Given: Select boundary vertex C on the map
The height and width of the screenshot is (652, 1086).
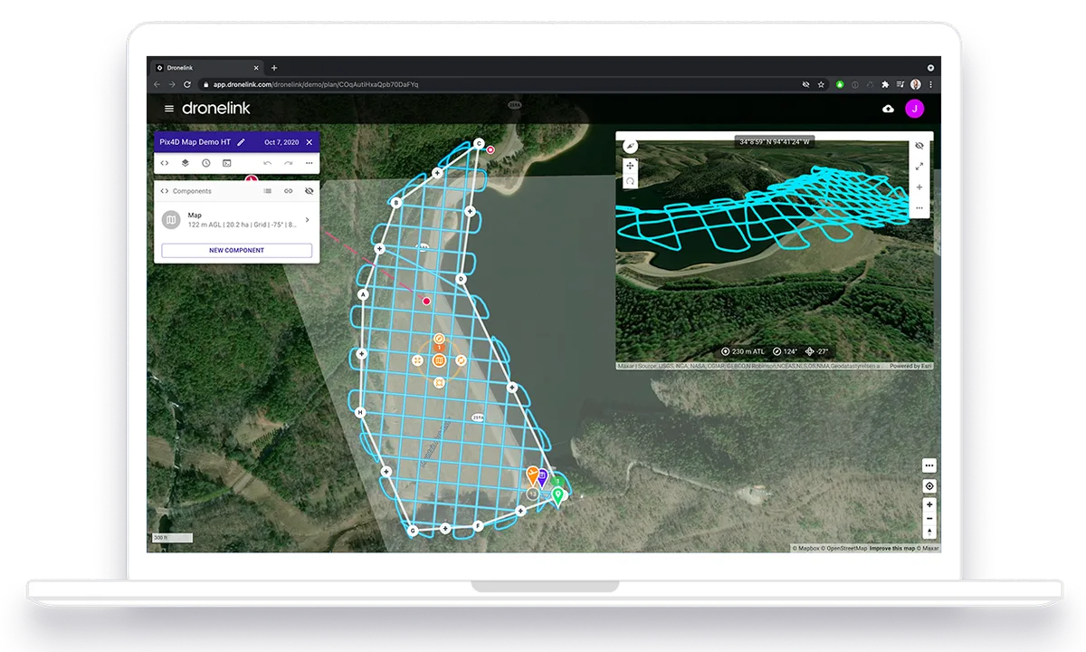Looking at the screenshot, I should click(480, 143).
